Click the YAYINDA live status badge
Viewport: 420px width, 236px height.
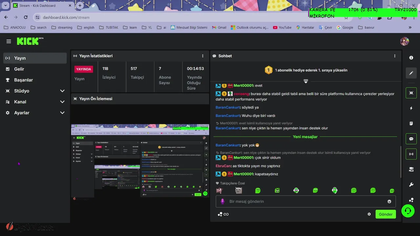click(84, 69)
